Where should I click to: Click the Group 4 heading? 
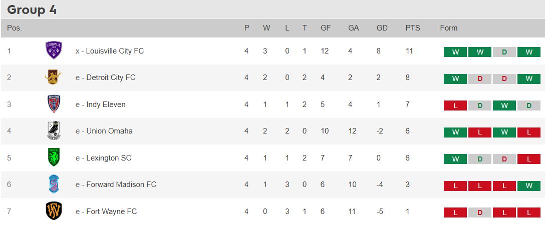pyautogui.click(x=32, y=10)
